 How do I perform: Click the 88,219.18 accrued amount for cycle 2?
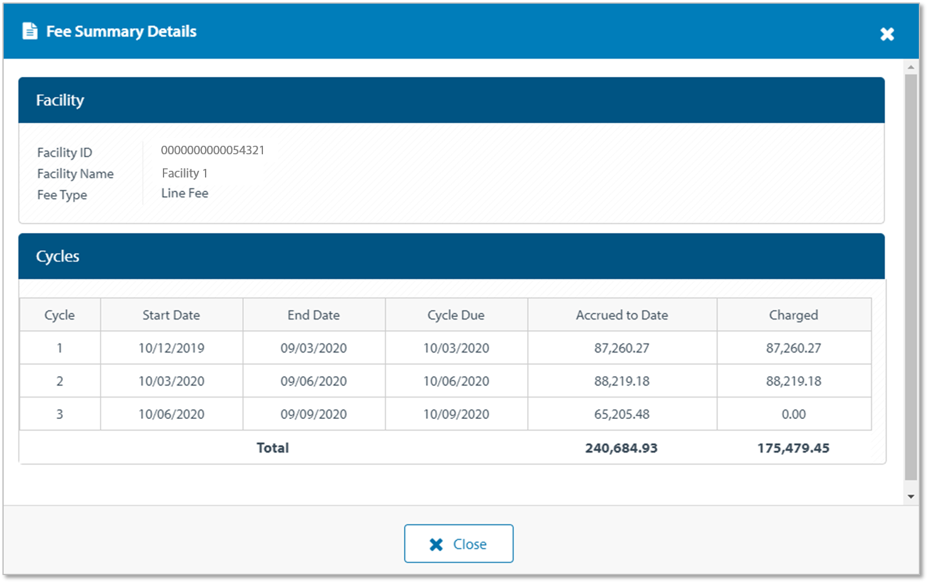pos(622,381)
